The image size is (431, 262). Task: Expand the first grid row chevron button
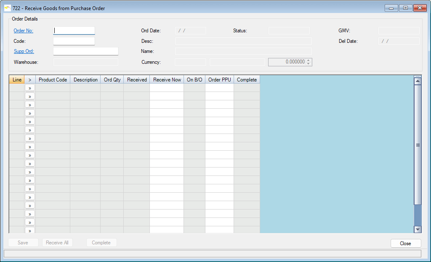pyautogui.click(x=30, y=88)
